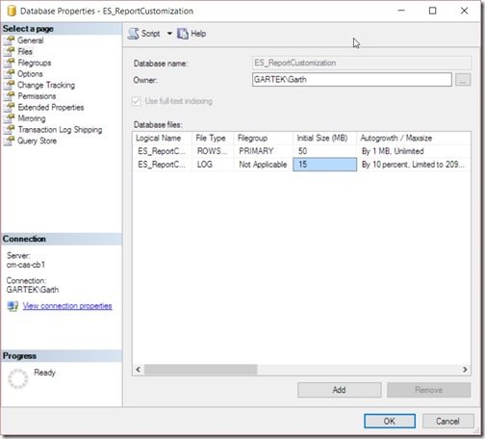The image size is (485, 439).
Task: Click the Files page icon
Action: [x=10, y=52]
